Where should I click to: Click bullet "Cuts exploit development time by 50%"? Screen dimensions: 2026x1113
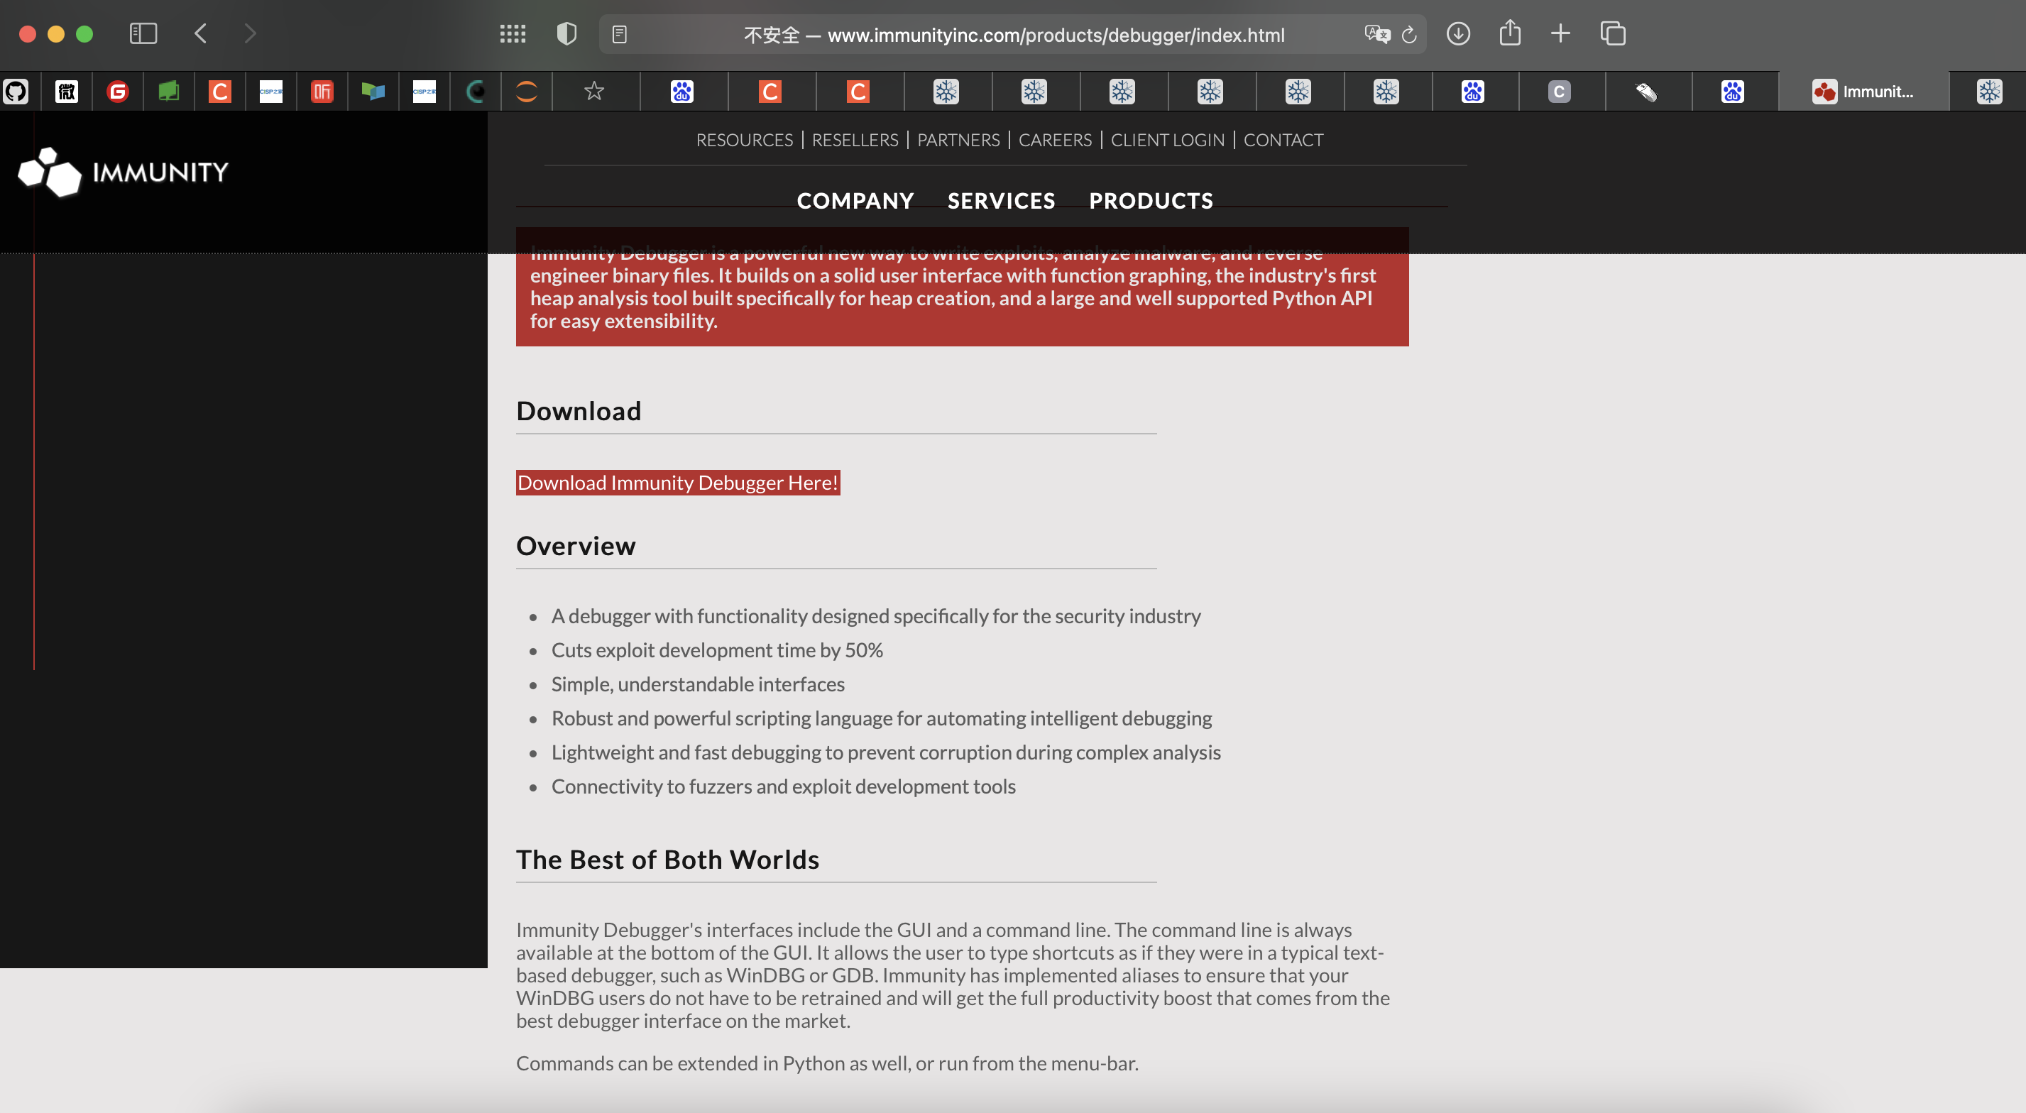[x=717, y=649]
